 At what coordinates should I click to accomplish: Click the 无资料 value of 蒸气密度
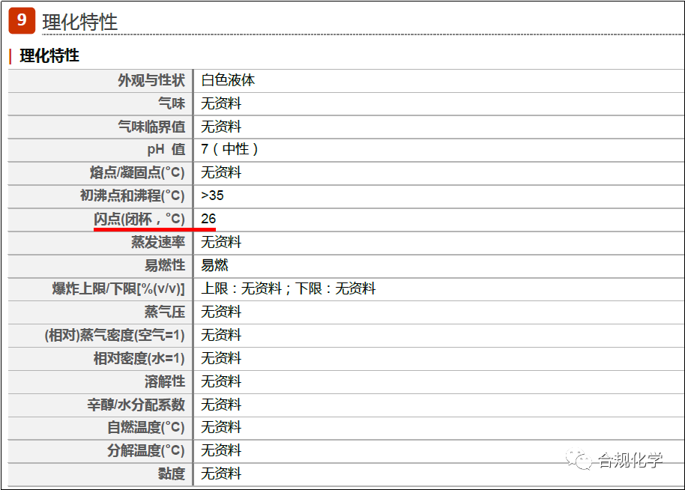221,335
